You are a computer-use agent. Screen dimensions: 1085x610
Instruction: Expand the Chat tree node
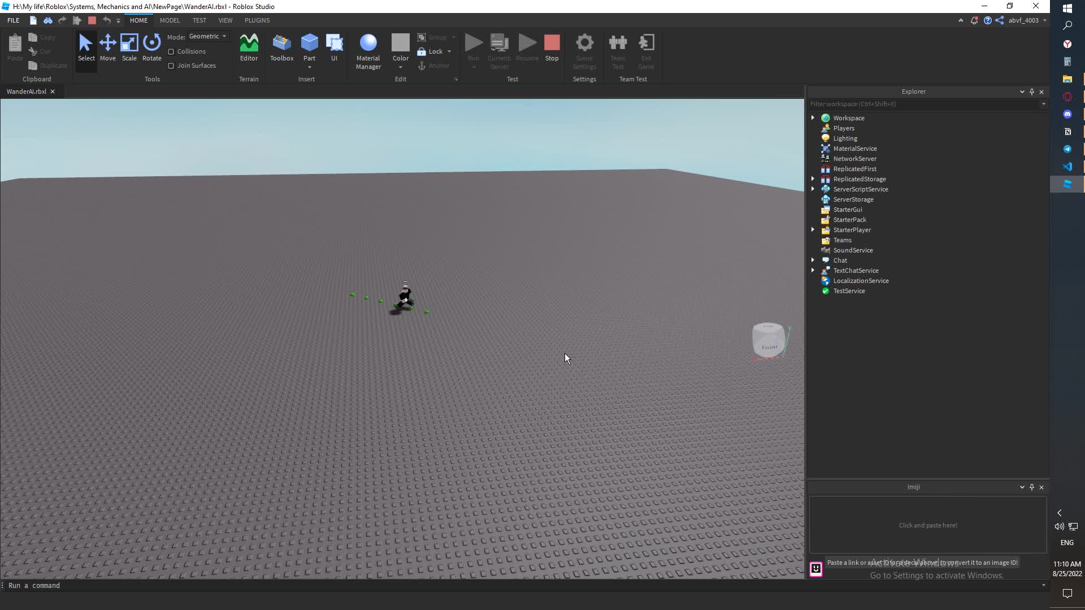pyautogui.click(x=813, y=260)
